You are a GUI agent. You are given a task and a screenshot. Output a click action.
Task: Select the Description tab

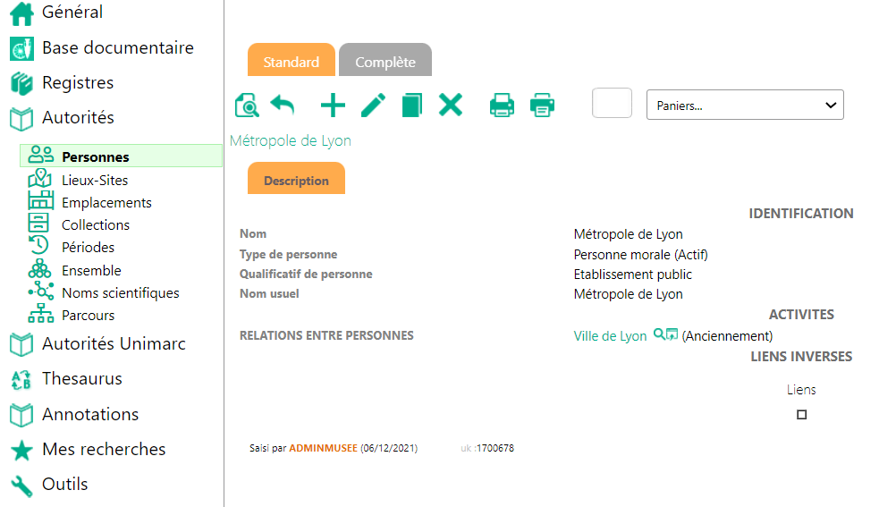297,178
